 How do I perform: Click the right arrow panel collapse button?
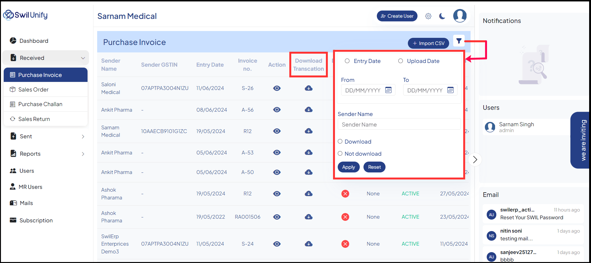(x=475, y=159)
